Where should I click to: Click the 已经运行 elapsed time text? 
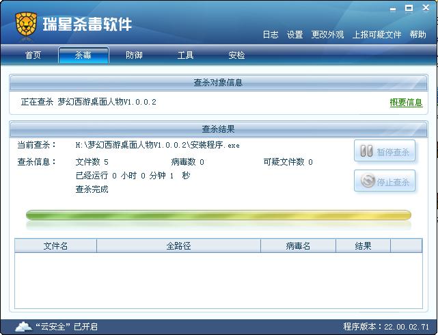pyautogui.click(x=133, y=176)
